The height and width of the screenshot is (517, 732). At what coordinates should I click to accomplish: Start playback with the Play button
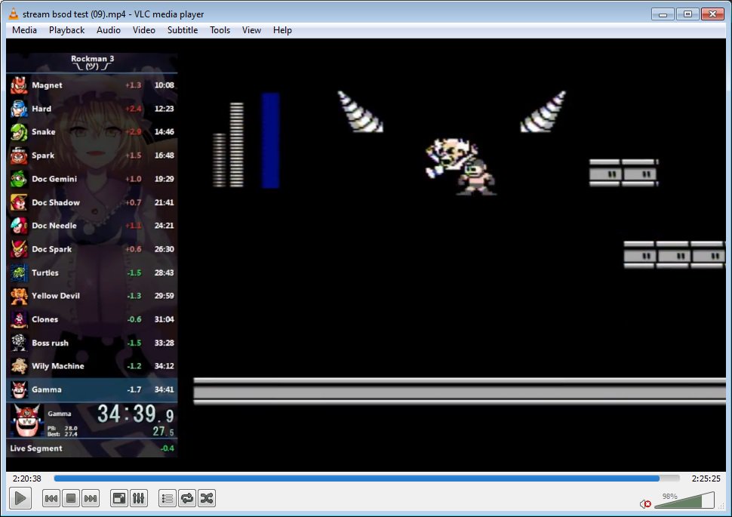pos(20,498)
